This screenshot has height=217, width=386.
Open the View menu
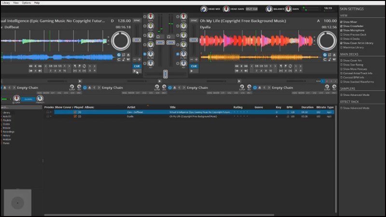click(x=16, y=3)
